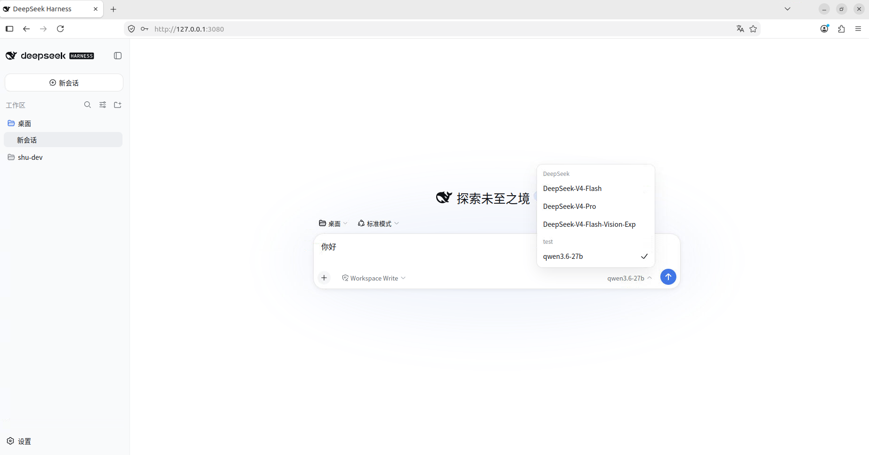Click the deepseek whale logo in sidebar

pyautogui.click(x=11, y=56)
